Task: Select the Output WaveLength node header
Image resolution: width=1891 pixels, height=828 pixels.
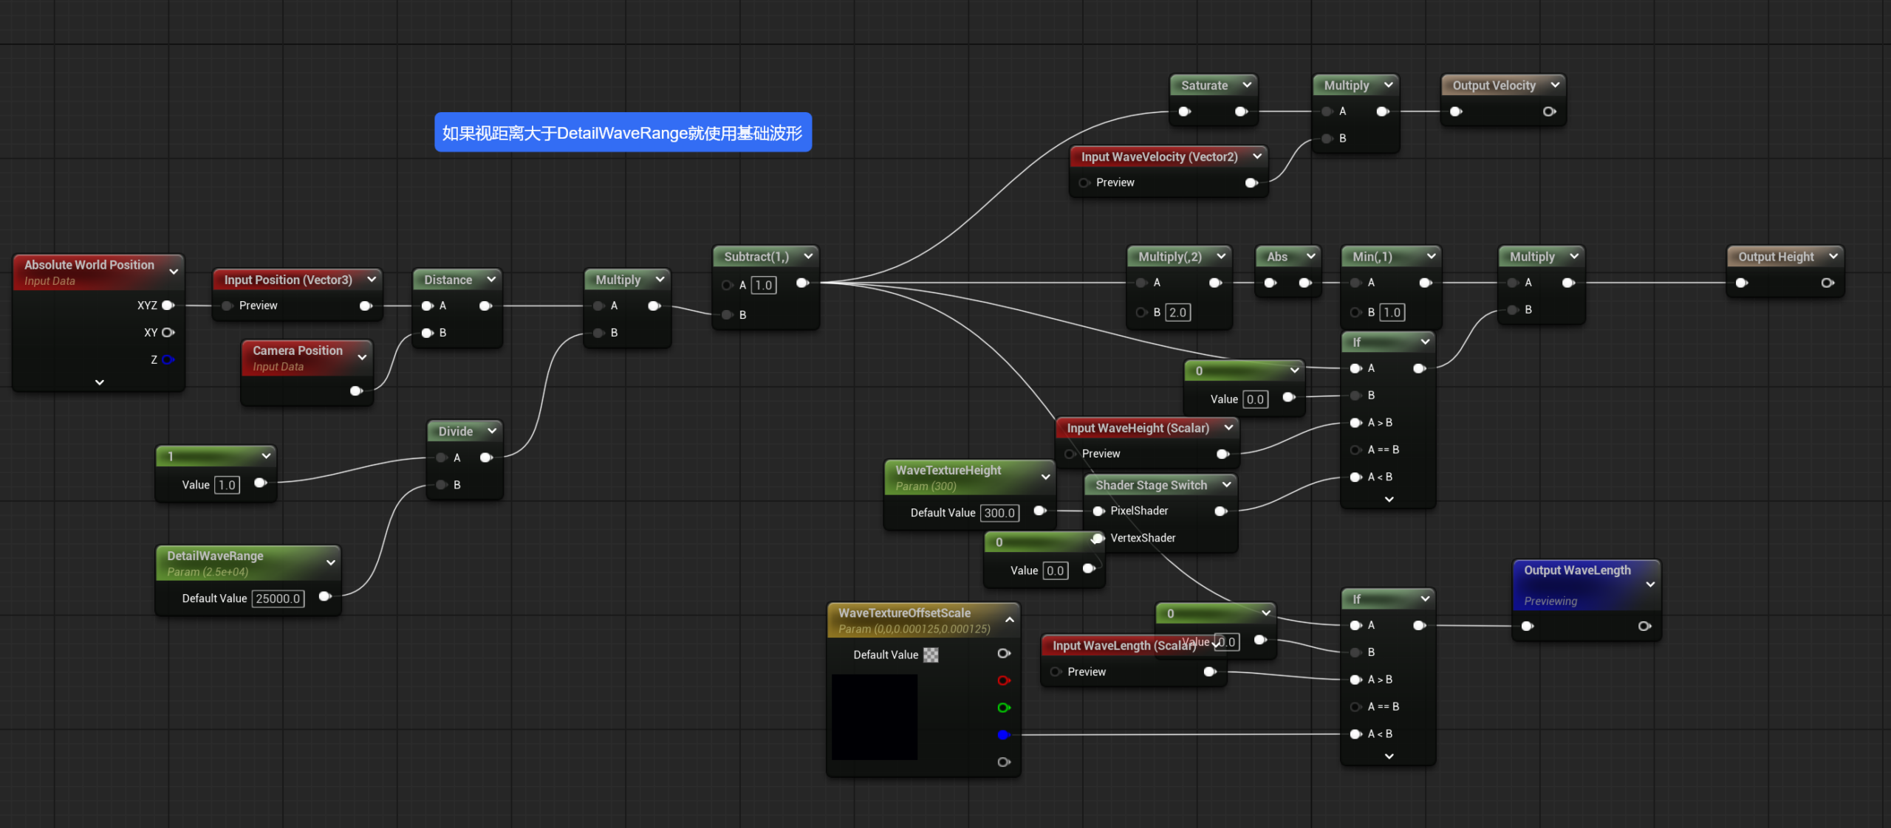Action: point(1576,570)
